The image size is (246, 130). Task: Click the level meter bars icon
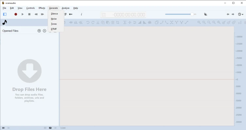[240, 22]
